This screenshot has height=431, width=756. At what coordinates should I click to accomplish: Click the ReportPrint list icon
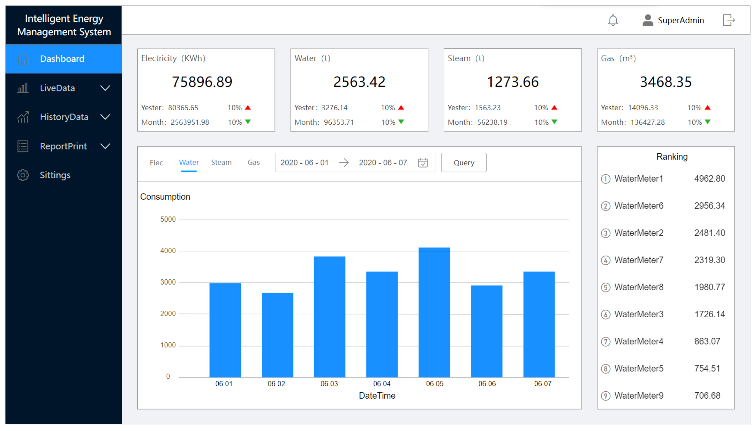[x=23, y=146]
